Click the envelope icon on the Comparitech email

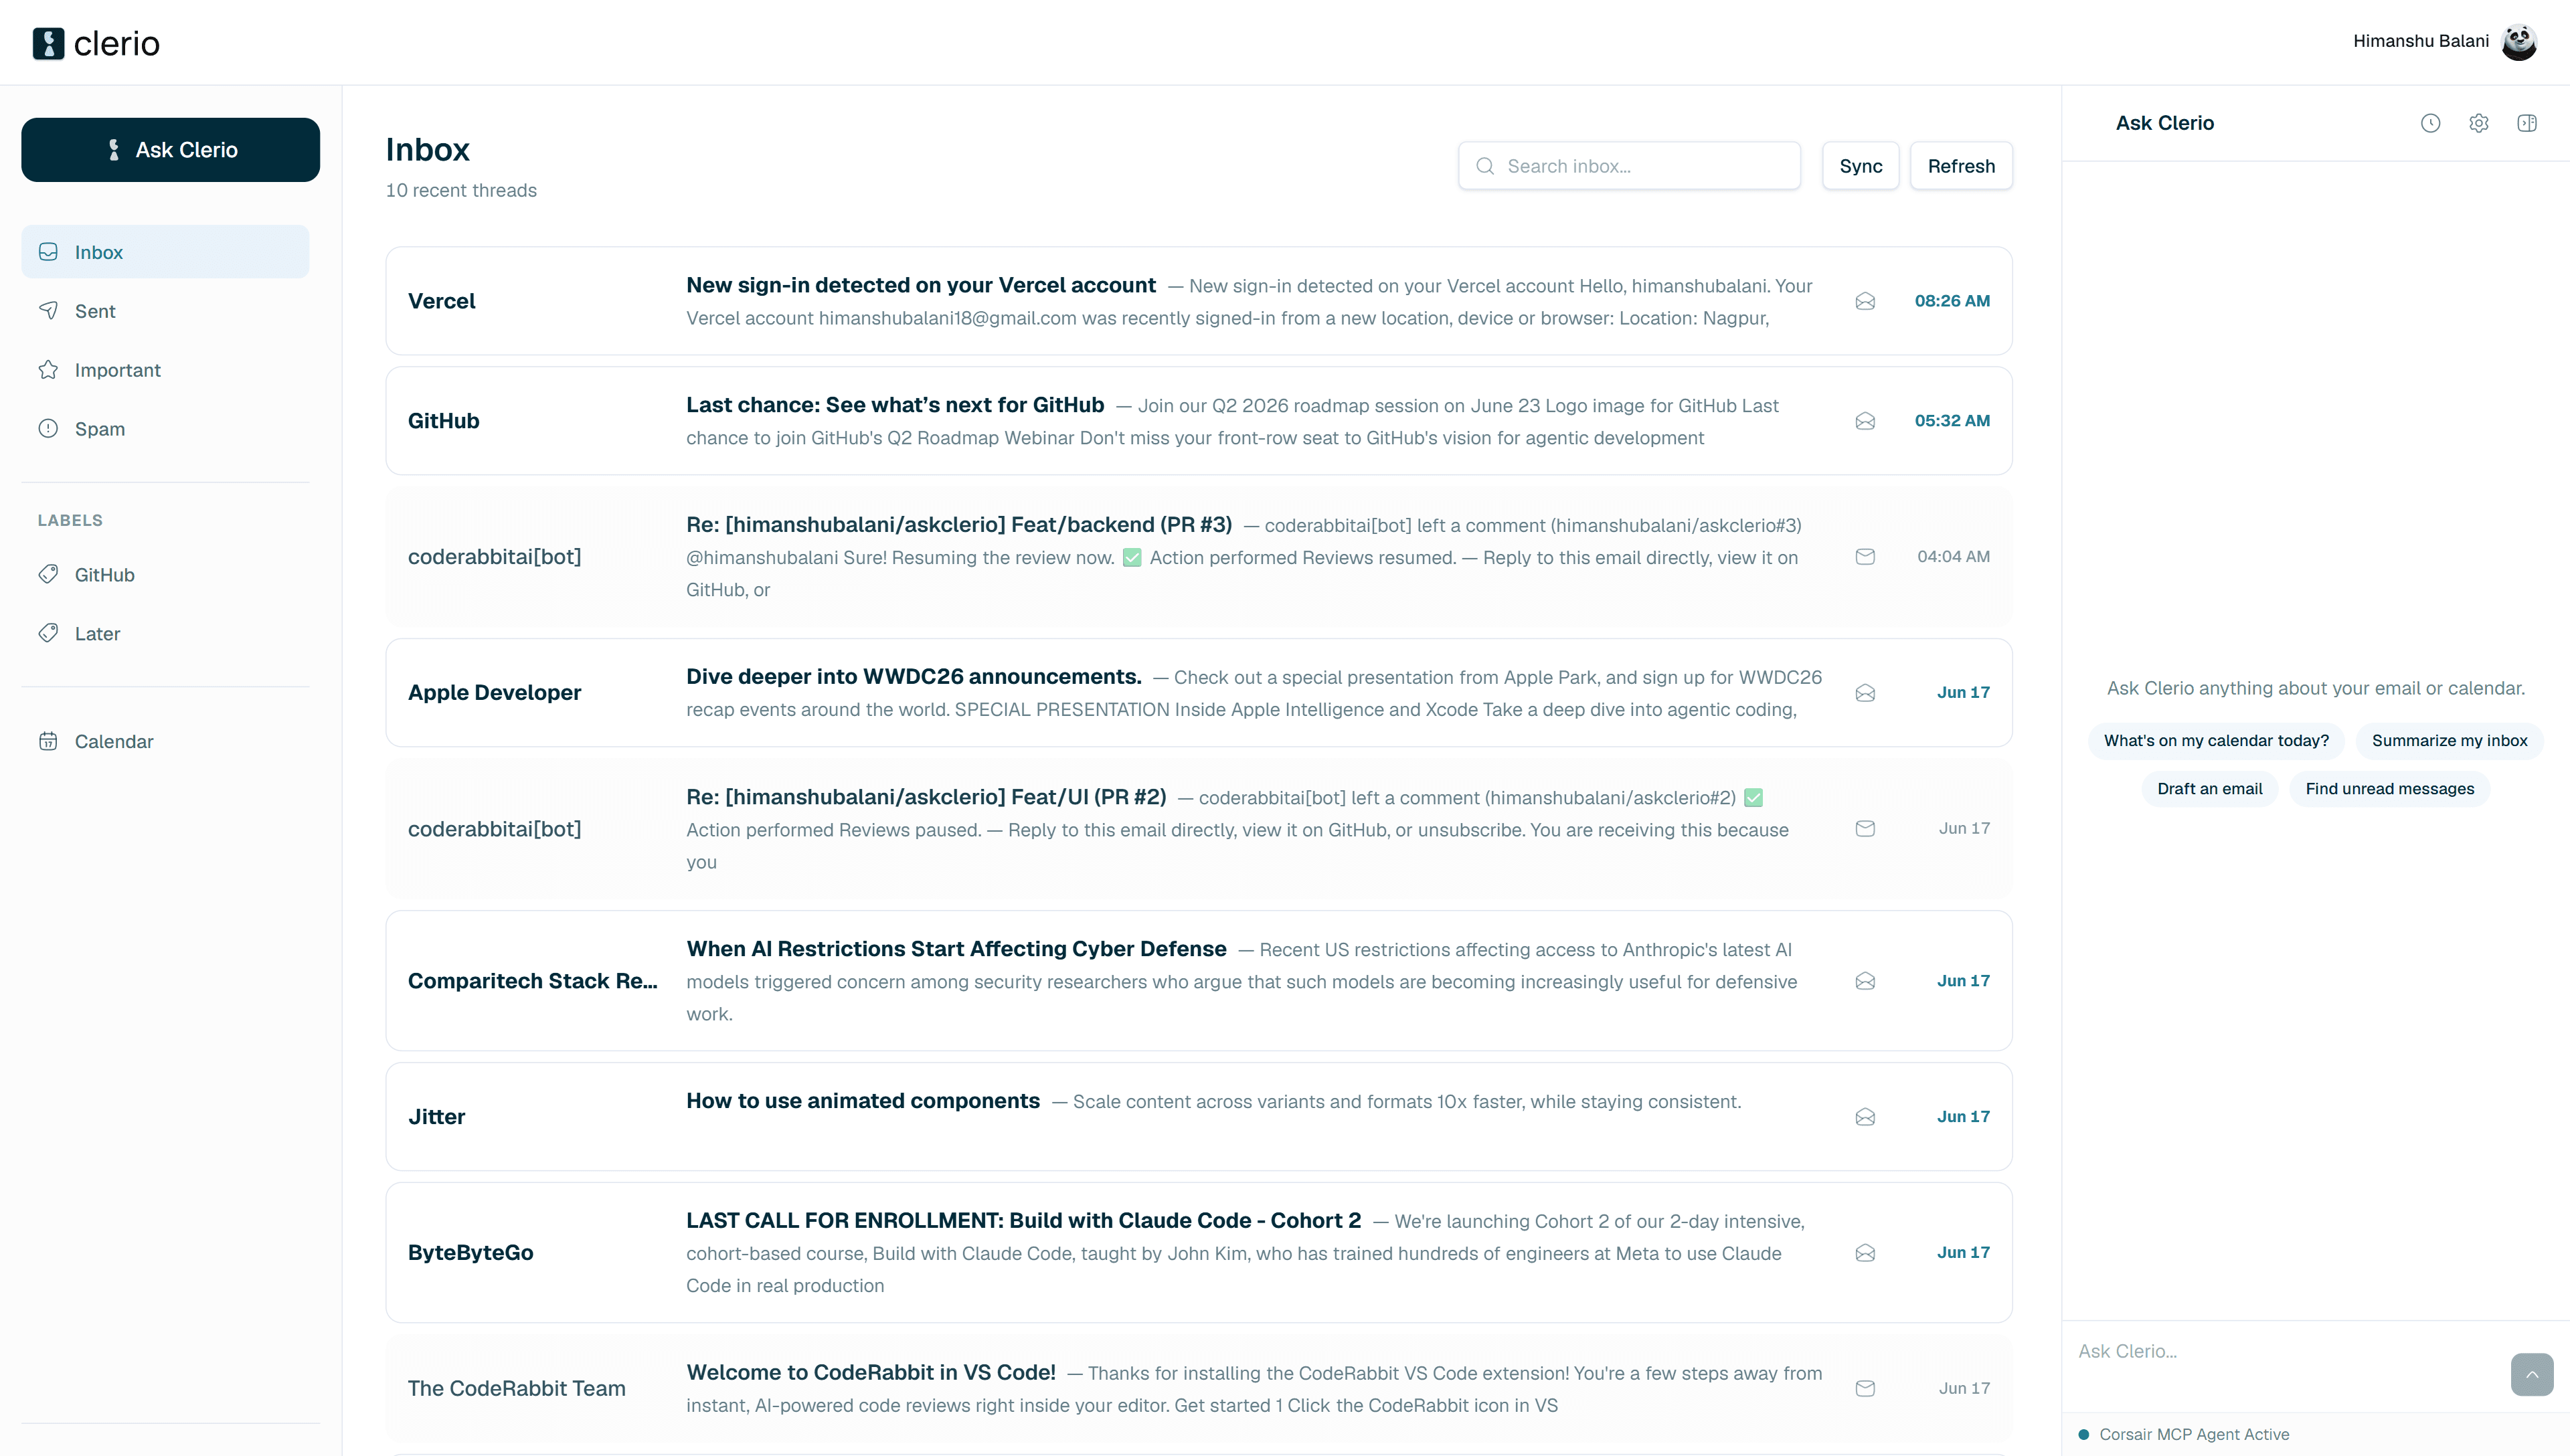coord(1865,981)
